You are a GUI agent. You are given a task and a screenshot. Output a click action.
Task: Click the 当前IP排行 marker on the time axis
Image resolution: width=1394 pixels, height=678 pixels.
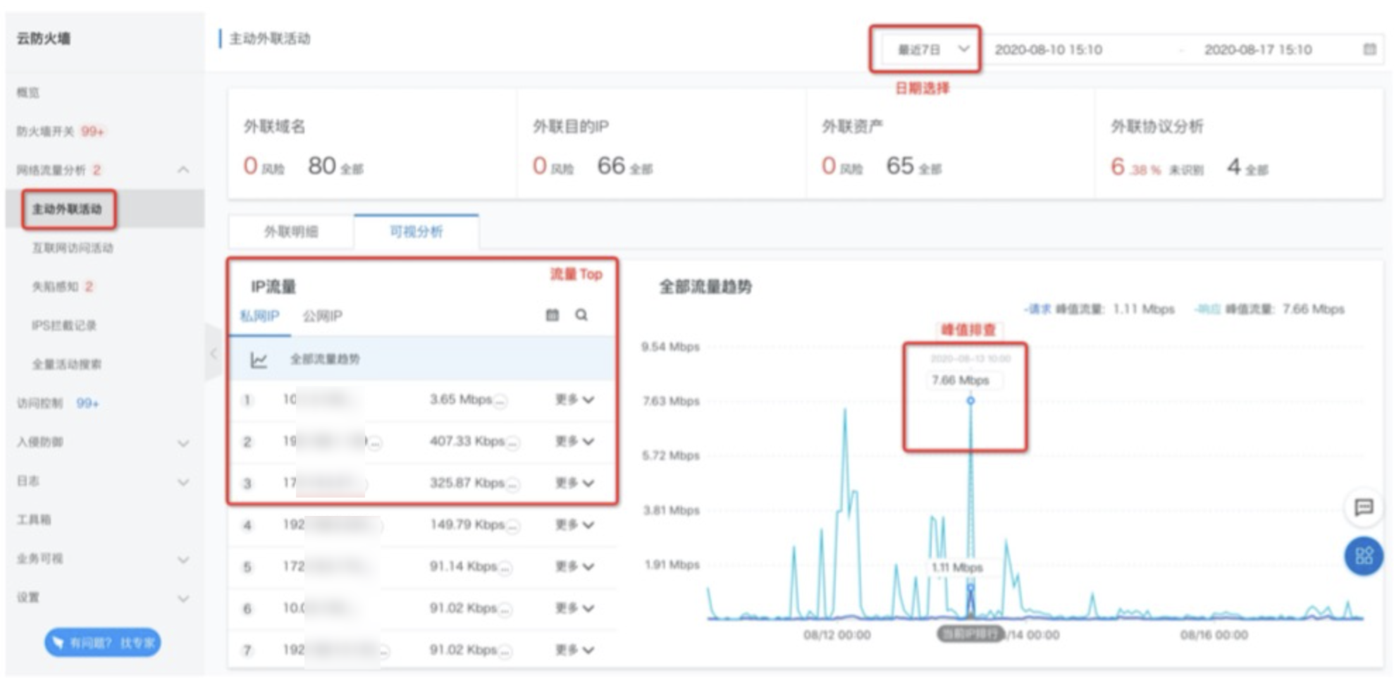click(970, 634)
